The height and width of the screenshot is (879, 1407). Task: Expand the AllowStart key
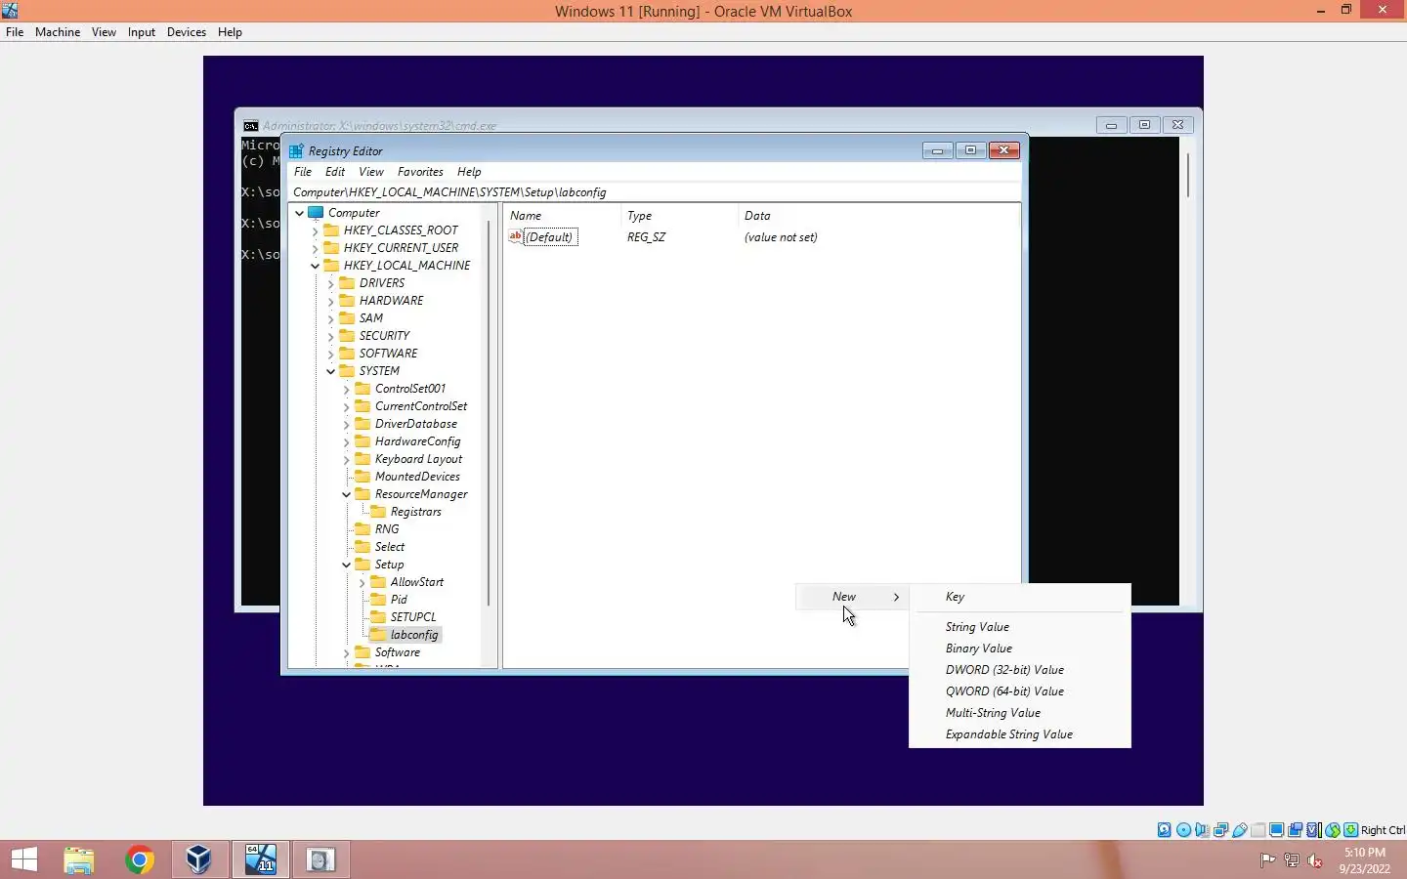click(x=362, y=582)
